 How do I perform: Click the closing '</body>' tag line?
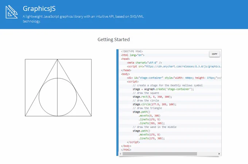coord(126,146)
